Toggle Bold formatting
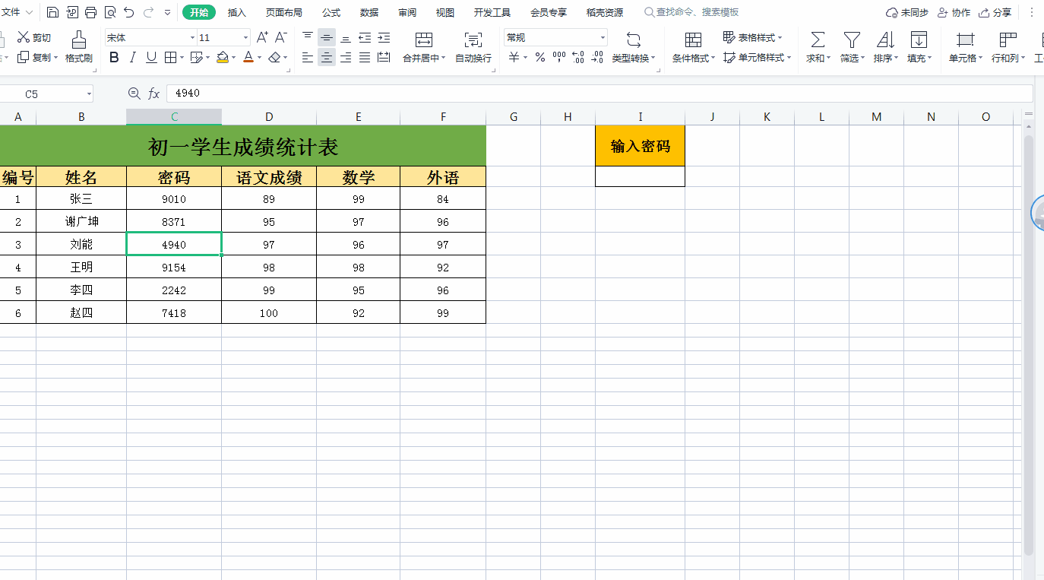 pos(114,57)
